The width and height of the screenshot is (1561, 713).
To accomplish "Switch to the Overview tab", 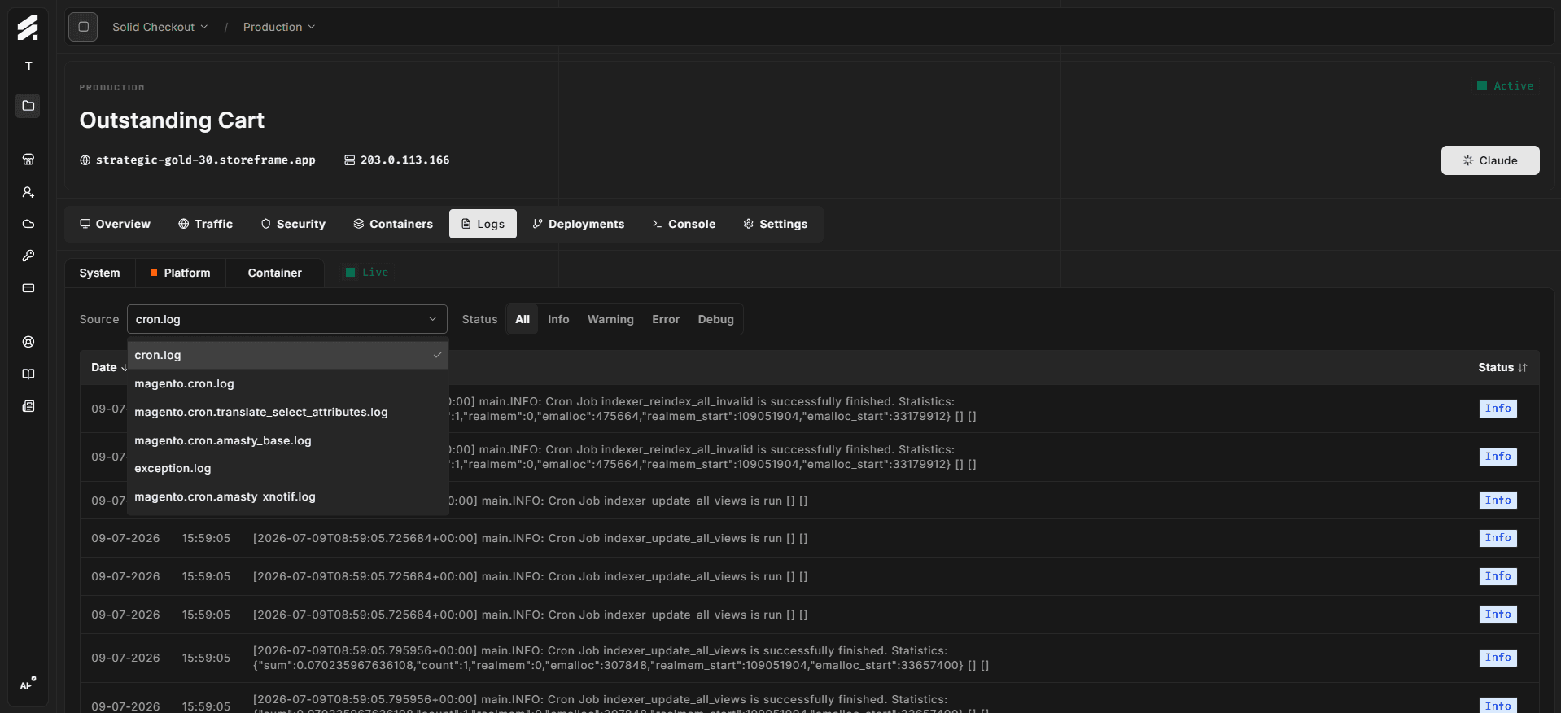I will point(115,224).
